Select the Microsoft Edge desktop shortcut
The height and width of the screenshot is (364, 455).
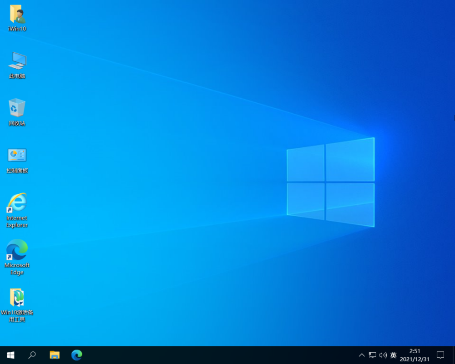pos(17,250)
